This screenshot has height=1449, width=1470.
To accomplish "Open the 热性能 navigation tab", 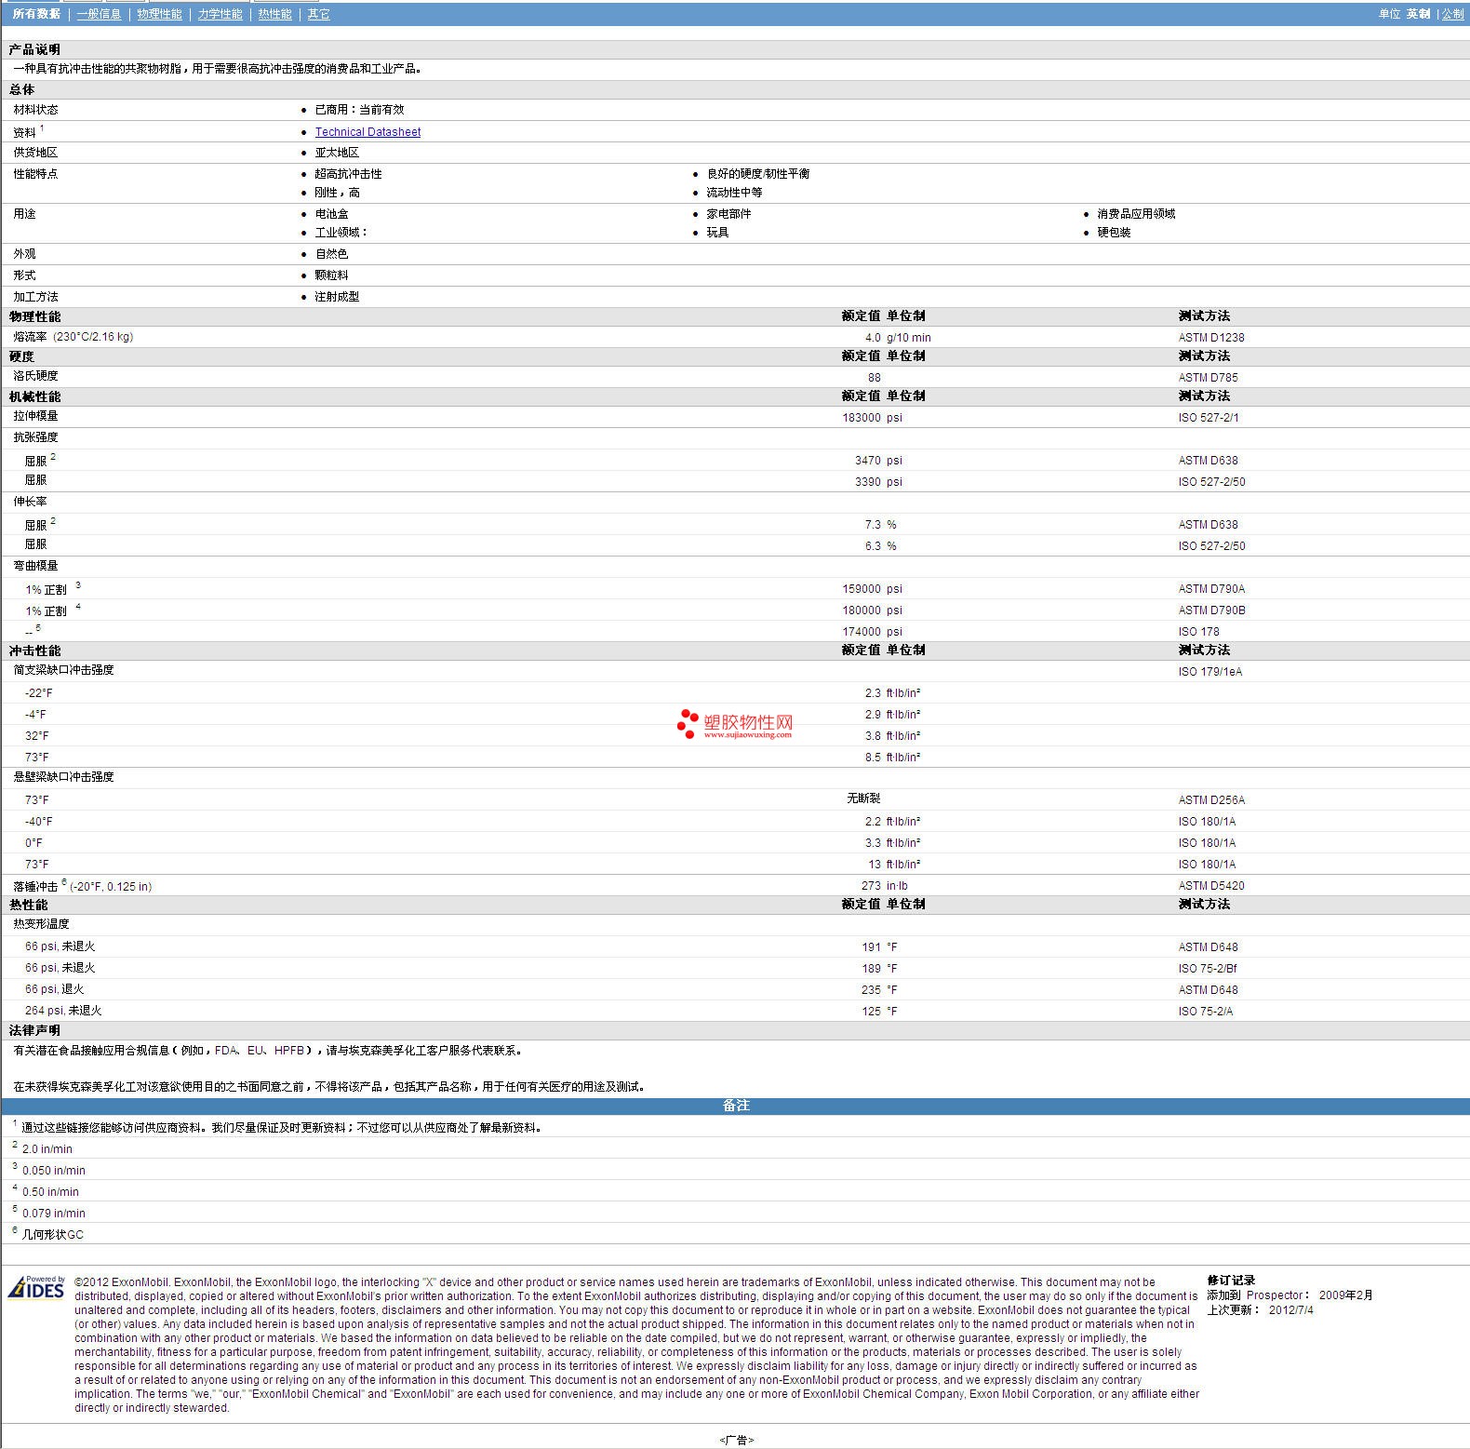I will [x=274, y=14].
